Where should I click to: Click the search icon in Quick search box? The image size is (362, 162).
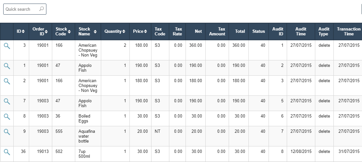tap(42, 9)
